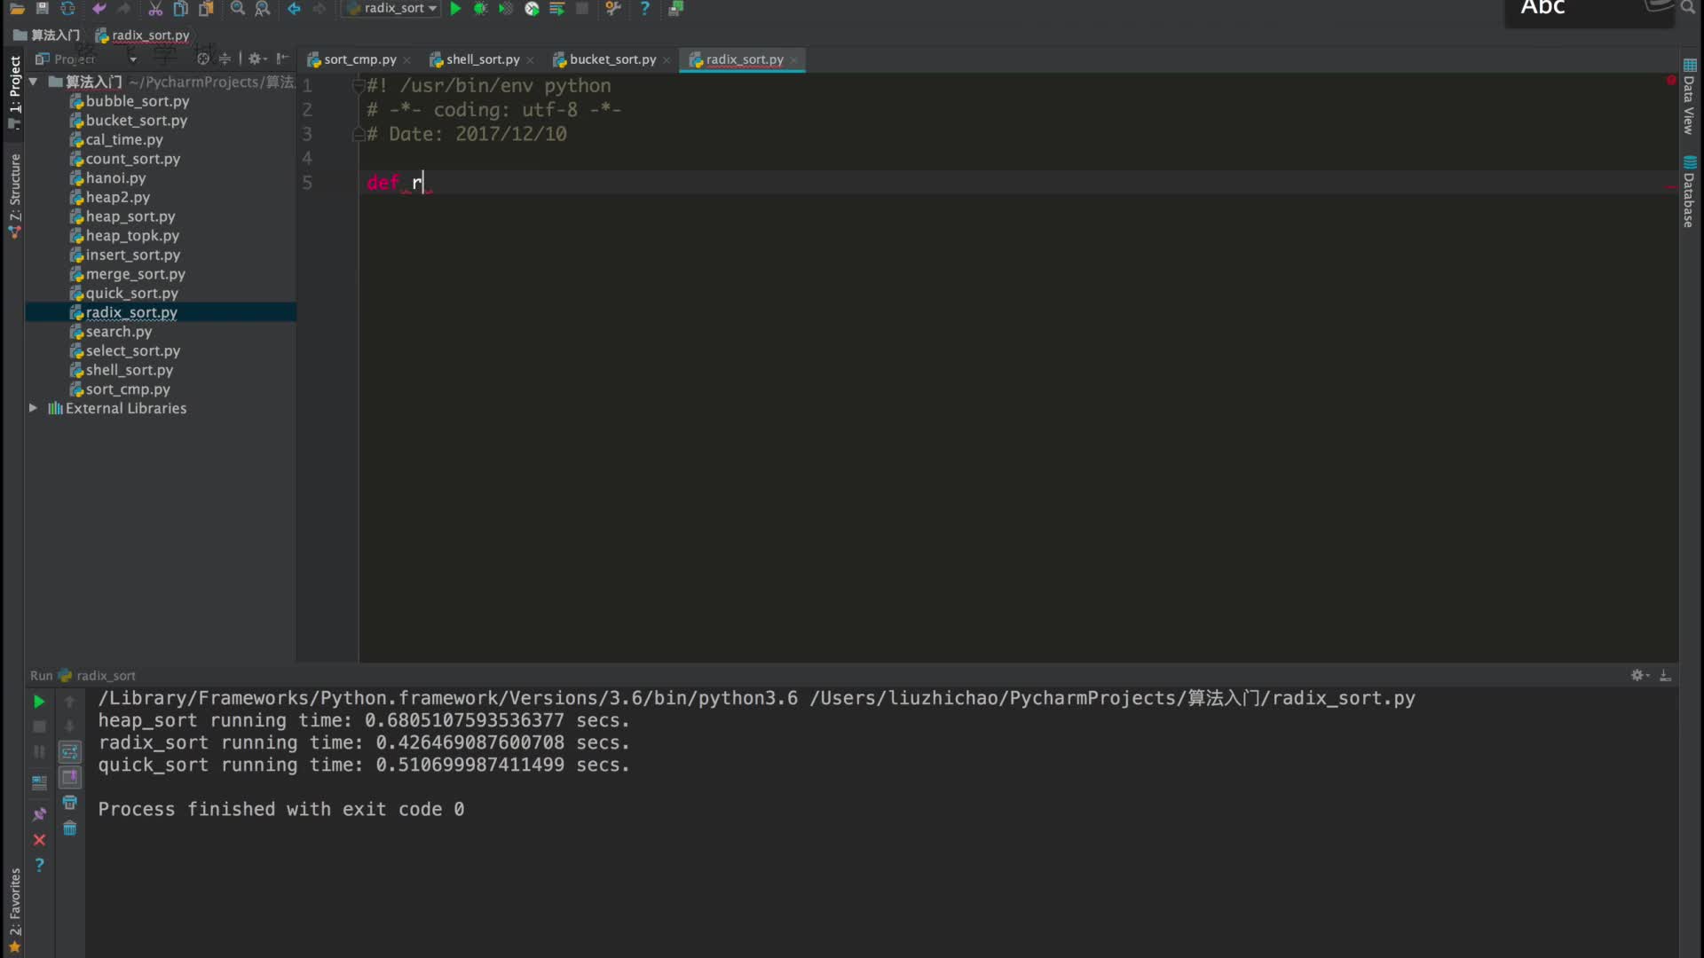Toggle the Z: Structure tool window button
Viewport: 1704px width, 958px height.
14,195
